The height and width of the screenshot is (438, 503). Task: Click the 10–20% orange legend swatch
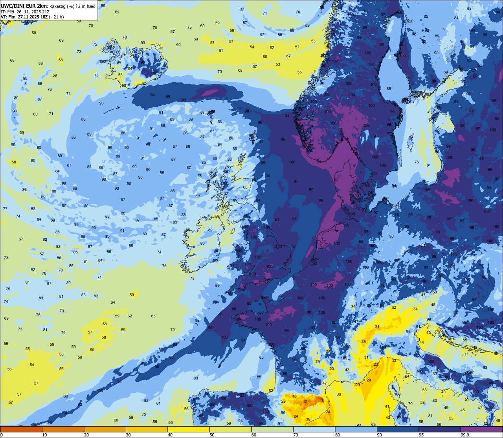click(63, 429)
